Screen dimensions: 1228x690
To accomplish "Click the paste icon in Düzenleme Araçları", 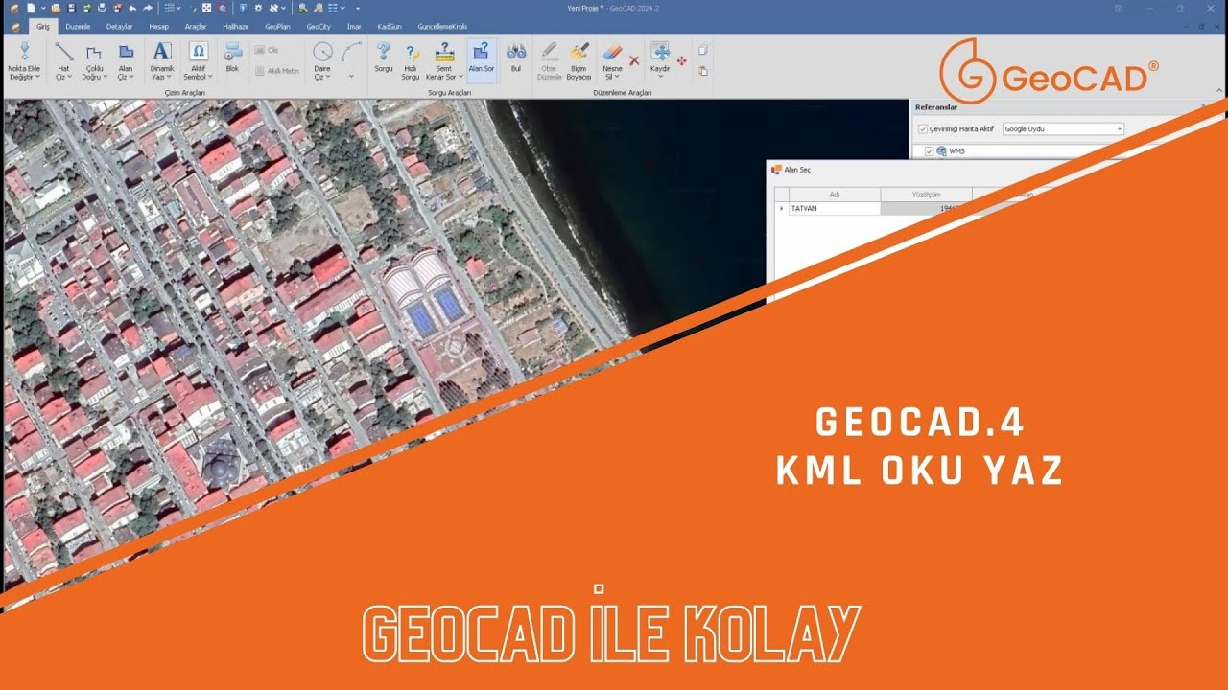I will click(x=703, y=71).
